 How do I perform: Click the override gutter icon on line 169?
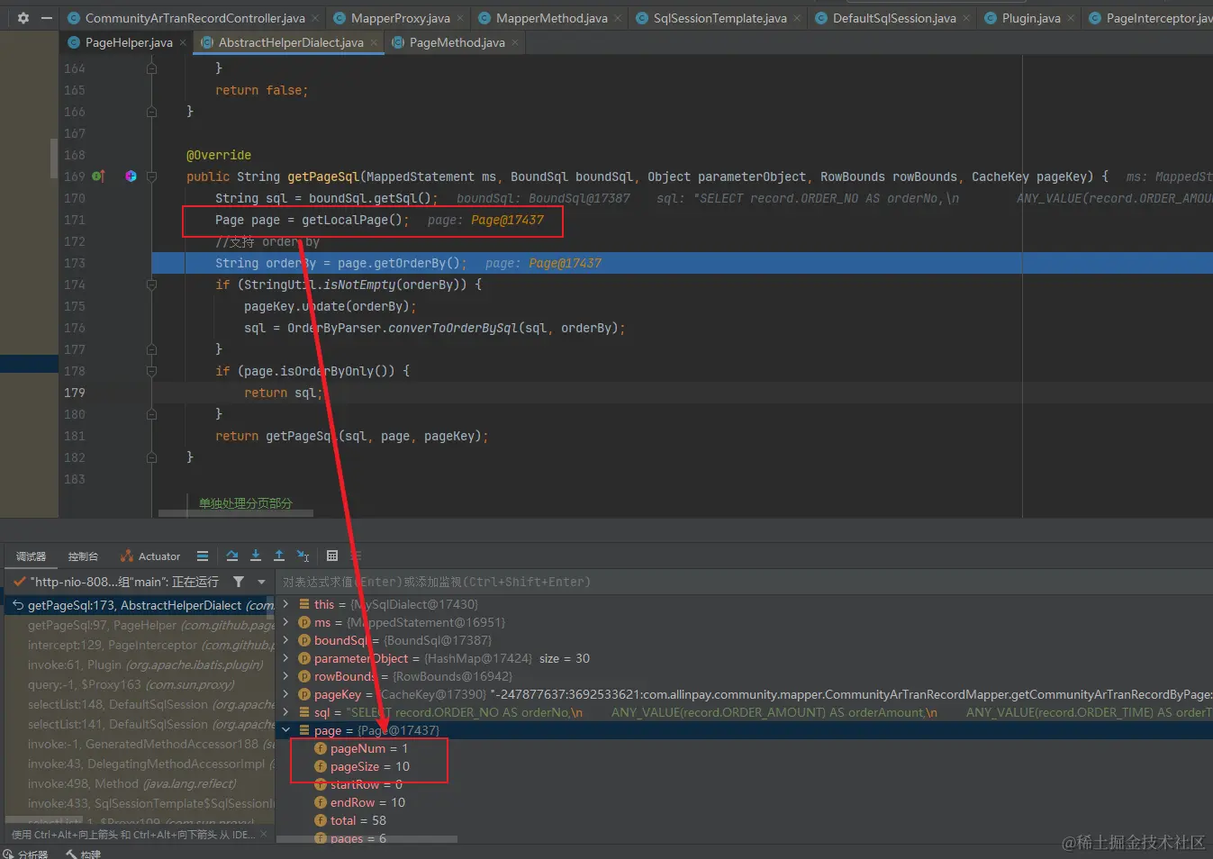tap(98, 176)
